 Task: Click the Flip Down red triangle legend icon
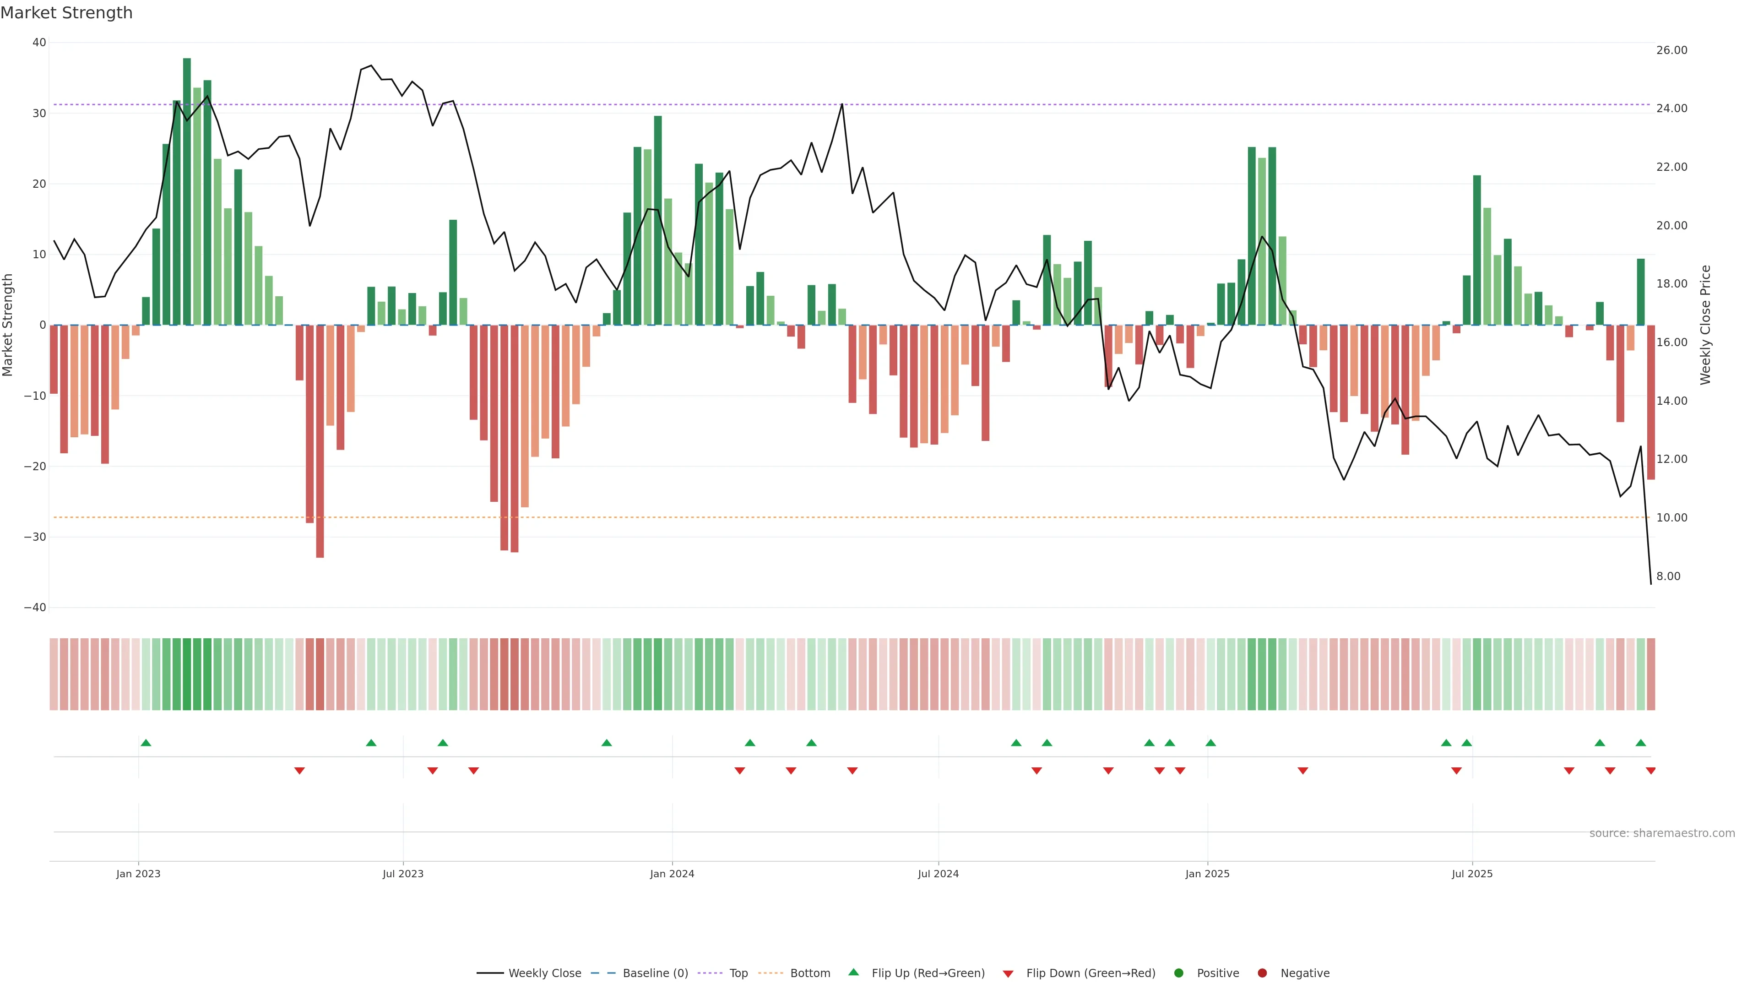tap(1008, 974)
